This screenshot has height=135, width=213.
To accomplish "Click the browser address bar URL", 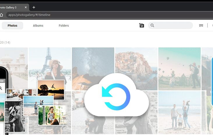I will click(29, 15).
